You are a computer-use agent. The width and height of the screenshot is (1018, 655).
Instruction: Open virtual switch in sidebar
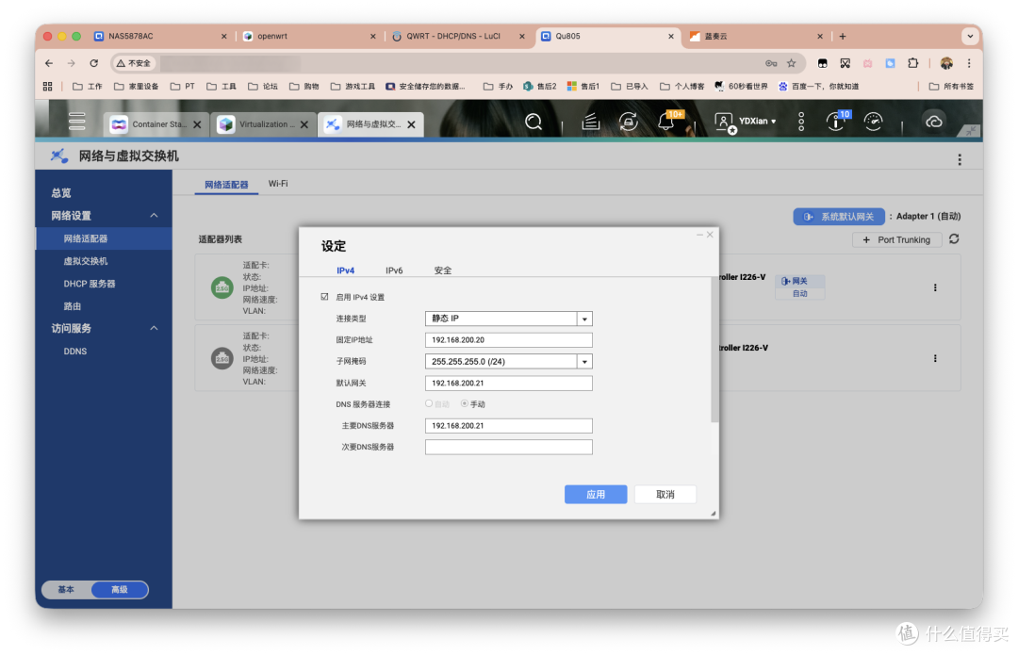click(86, 261)
